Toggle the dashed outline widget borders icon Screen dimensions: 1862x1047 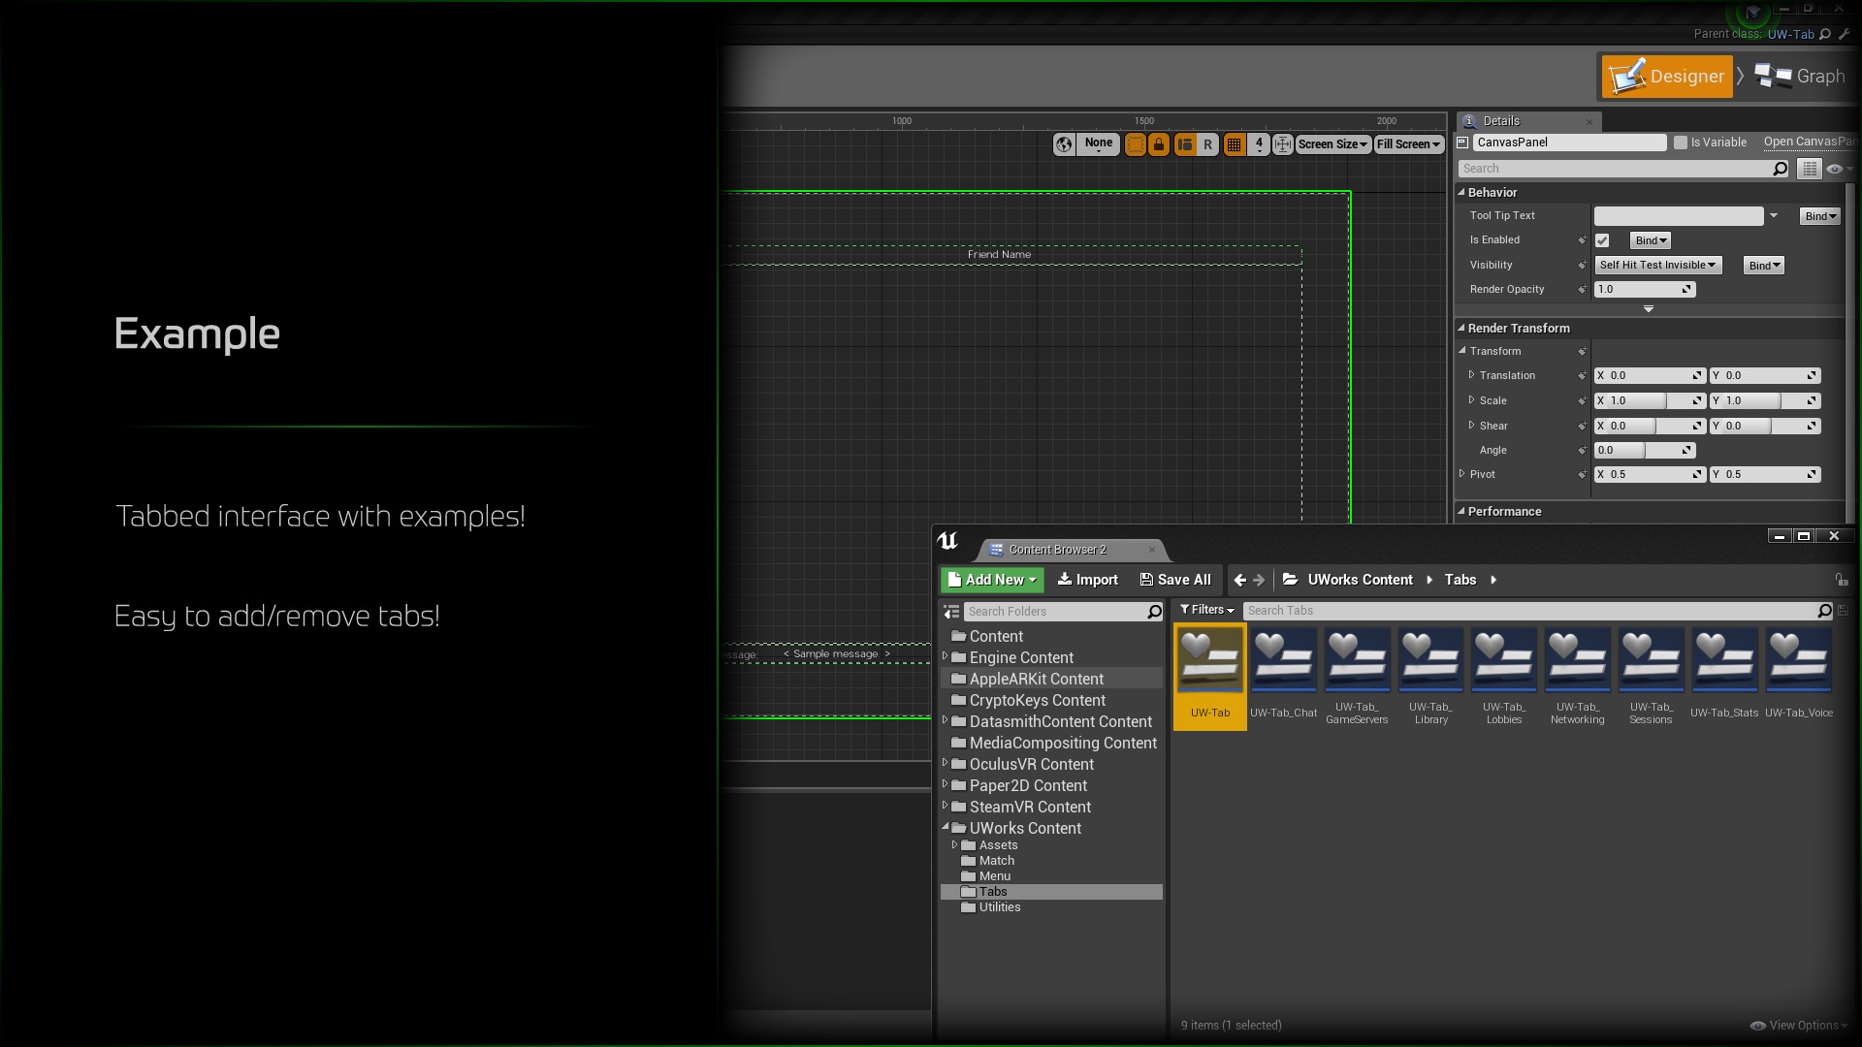(1136, 144)
